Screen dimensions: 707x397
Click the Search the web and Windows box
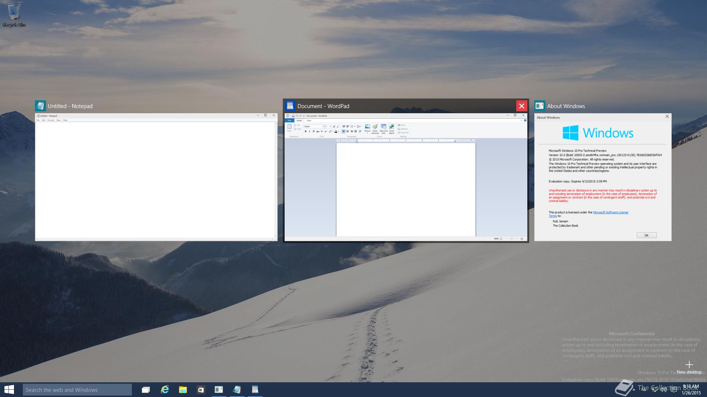point(77,390)
